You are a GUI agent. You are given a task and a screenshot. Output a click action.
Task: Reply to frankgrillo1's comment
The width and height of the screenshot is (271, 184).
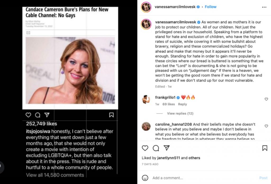(182, 104)
